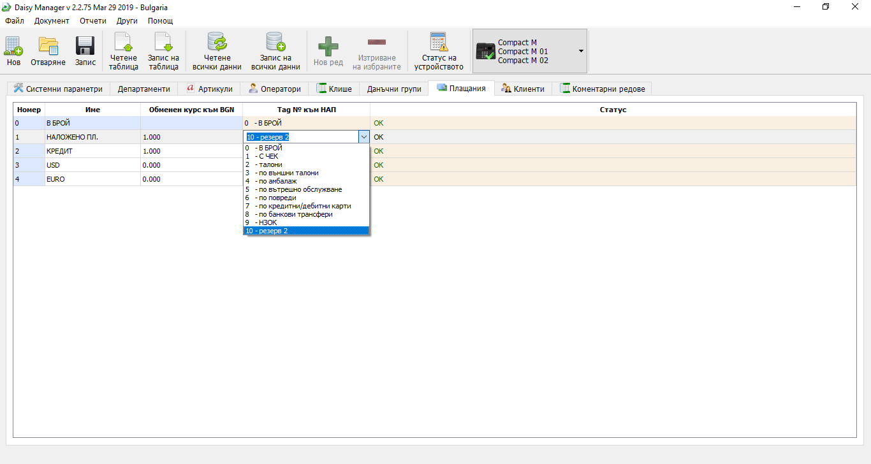Click row number 4 cell

(x=29, y=179)
